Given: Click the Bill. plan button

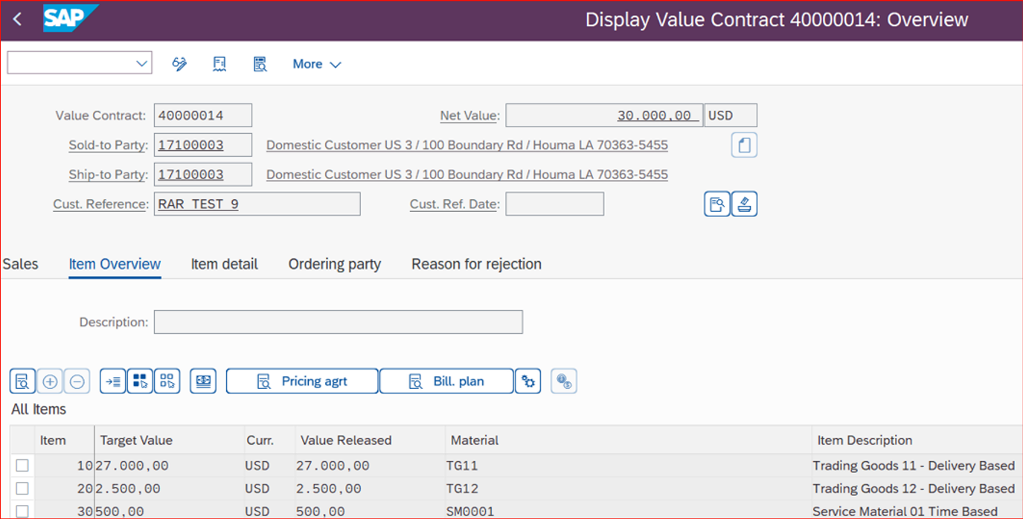Looking at the screenshot, I should point(446,381).
